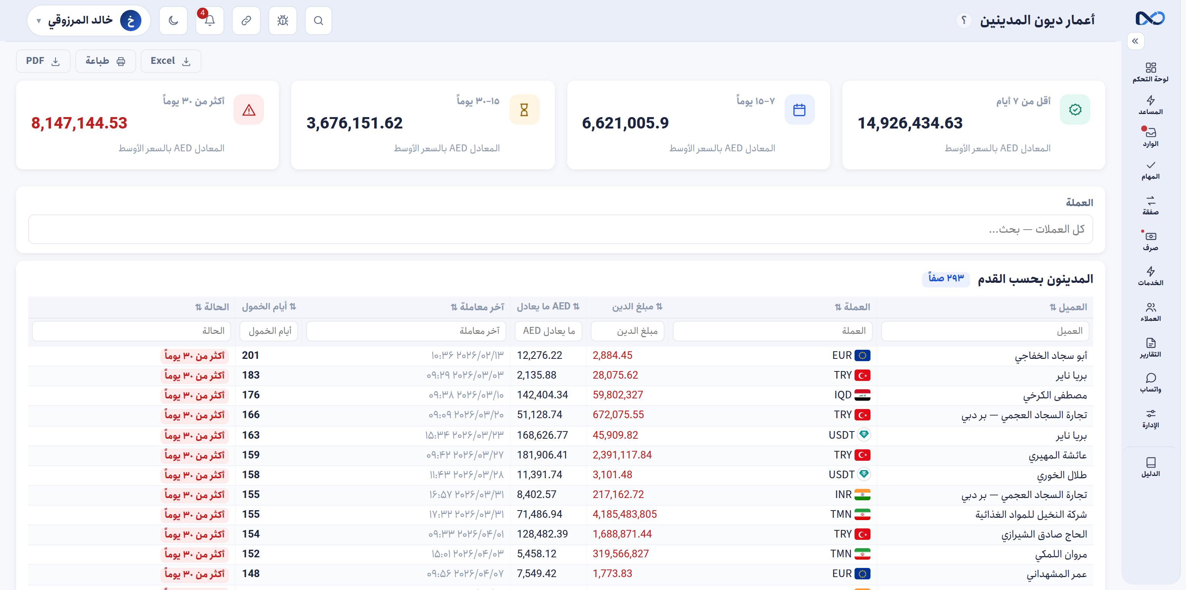
Task: Open العملاء customers in sidebar
Action: (x=1150, y=312)
